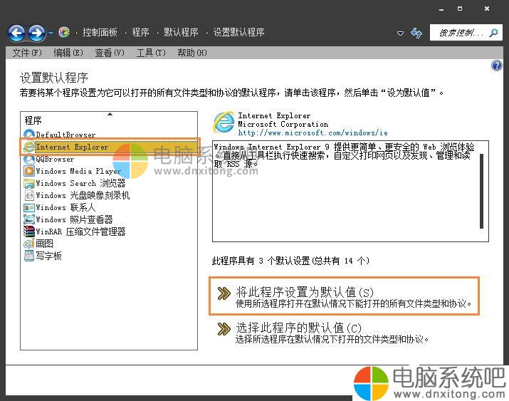Select QQBrowser in the list
The image size is (509, 401).
(55, 159)
